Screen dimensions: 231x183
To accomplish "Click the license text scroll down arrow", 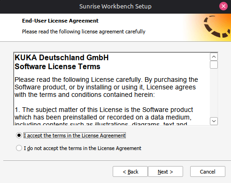I will [x=214, y=121].
